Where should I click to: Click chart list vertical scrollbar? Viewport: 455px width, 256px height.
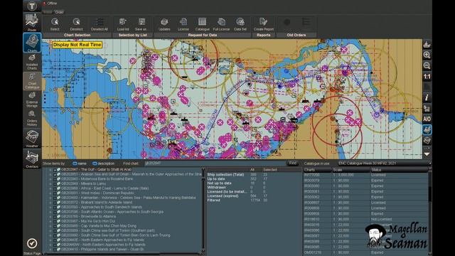(x=203, y=210)
